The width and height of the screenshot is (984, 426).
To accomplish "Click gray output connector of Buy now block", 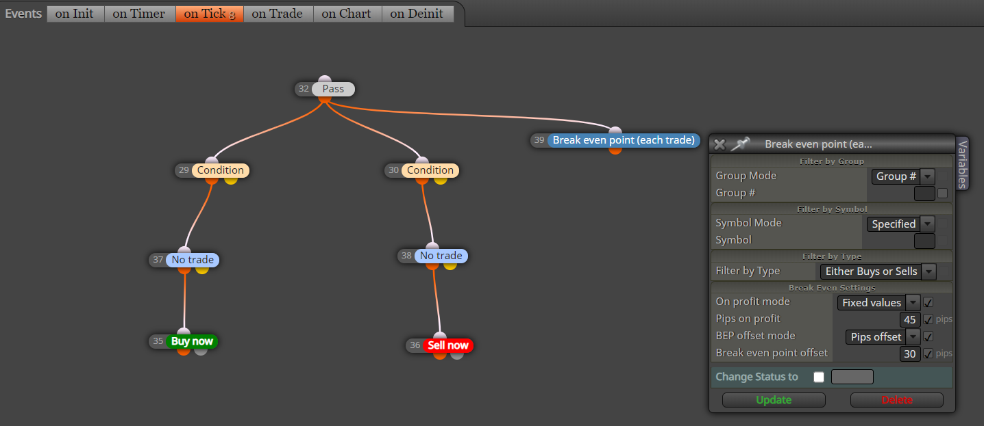I will pos(200,351).
